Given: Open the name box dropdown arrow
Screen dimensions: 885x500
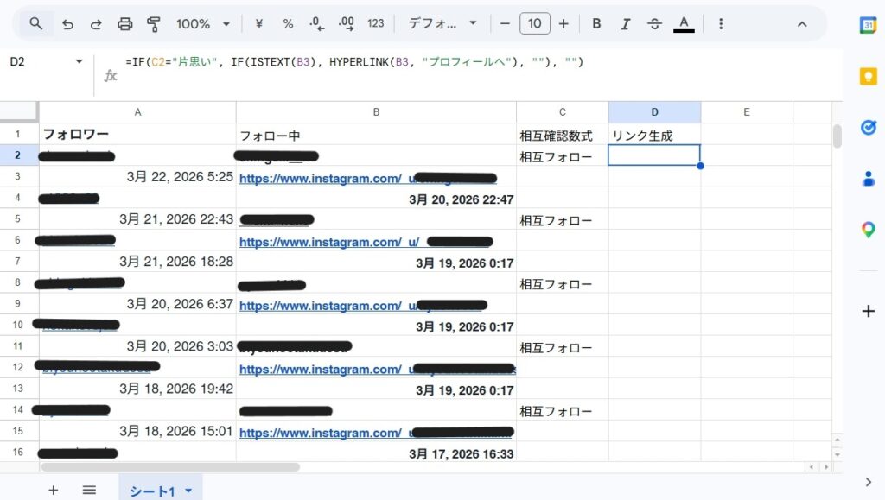Looking at the screenshot, I should tap(80, 62).
